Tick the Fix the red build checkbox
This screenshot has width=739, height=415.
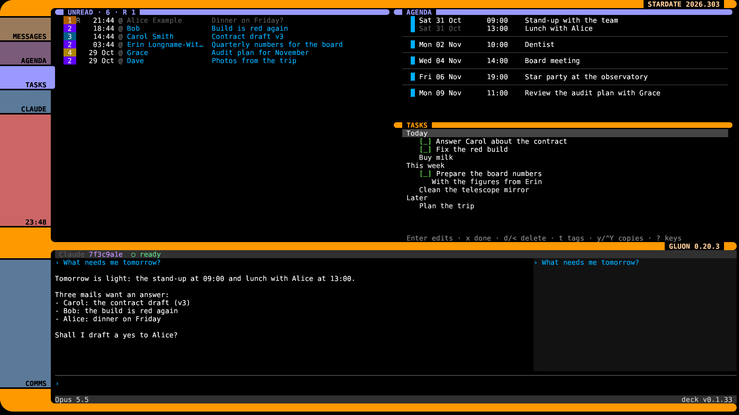[x=425, y=149]
